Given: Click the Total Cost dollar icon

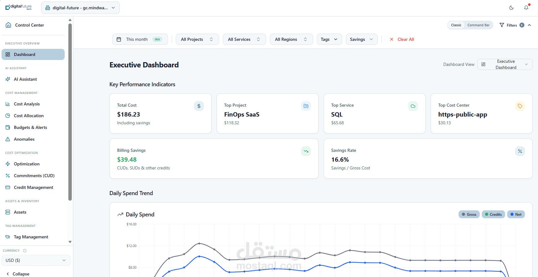Looking at the screenshot, I should pos(199,106).
